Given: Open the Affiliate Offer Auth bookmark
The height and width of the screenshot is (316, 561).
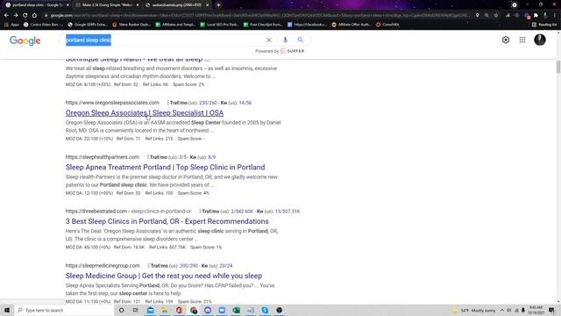Looking at the screenshot, I should [x=350, y=25].
